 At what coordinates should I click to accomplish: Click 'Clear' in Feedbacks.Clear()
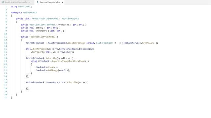click(x=51, y=67)
